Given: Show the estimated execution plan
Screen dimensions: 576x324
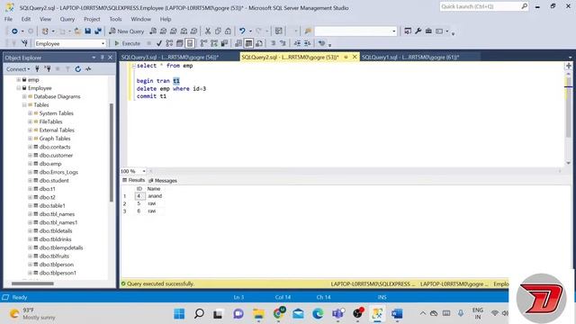Looking at the screenshot, I should 169,43.
